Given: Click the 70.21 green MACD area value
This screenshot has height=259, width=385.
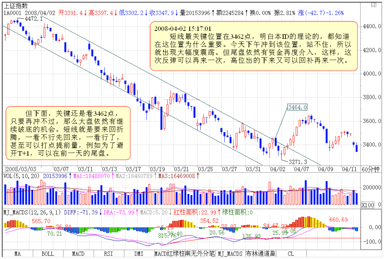Looking at the screenshot, I should pos(54,233).
